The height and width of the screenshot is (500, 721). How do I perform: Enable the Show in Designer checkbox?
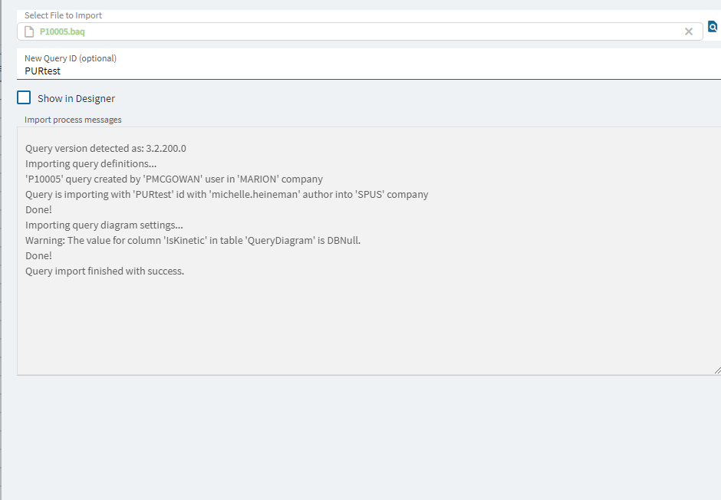click(24, 98)
